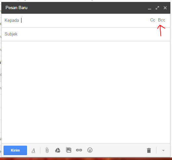Expand compose window to full screen
This screenshot has height=160, width=172.
pos(157,8)
